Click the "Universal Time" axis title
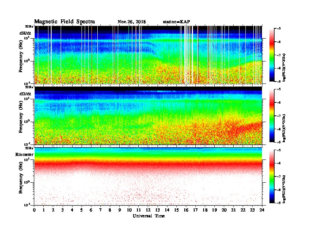 click(x=149, y=216)
